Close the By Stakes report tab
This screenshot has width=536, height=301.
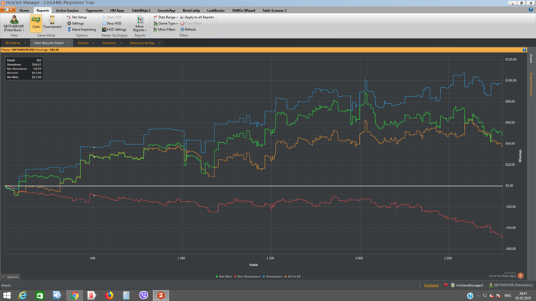pyautogui.click(x=25, y=43)
